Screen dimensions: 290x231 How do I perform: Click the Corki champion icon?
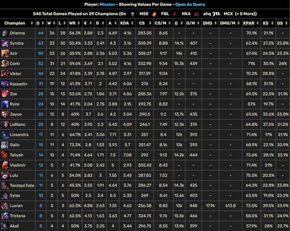(5, 64)
